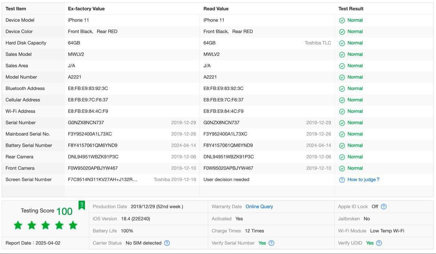Click the read Wi-Fi address E8:FB:E9:84:4C:F9
Viewport: 436px width, 254px height.
click(x=223, y=111)
